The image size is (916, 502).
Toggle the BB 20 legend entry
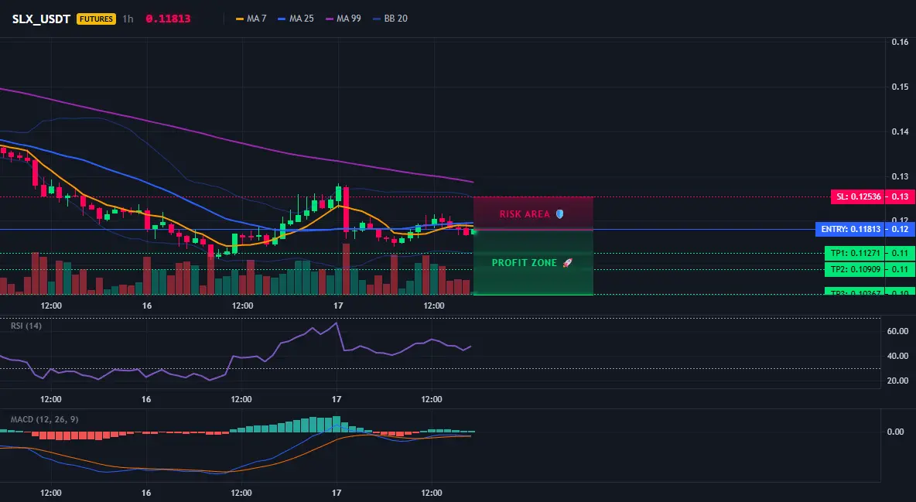click(x=390, y=19)
